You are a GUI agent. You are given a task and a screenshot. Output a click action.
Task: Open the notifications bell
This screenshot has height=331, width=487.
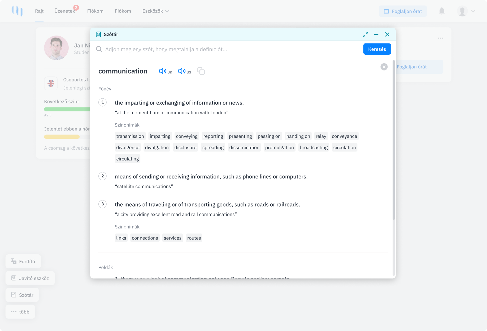point(442,11)
